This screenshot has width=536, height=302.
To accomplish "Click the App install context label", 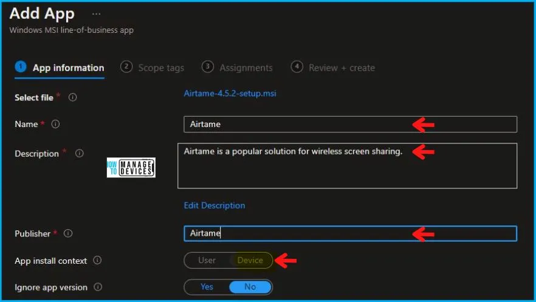I will point(50,261).
